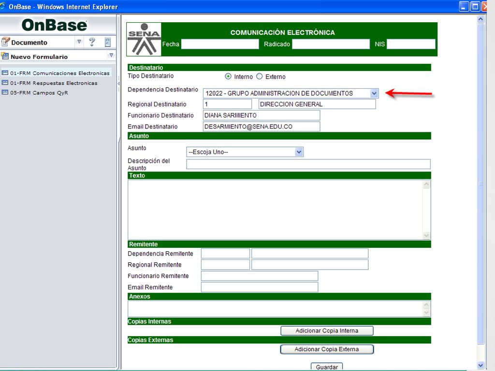The image size is (495, 371).
Task: Click the DIRECCION GENERAL field
Action: (x=317, y=104)
